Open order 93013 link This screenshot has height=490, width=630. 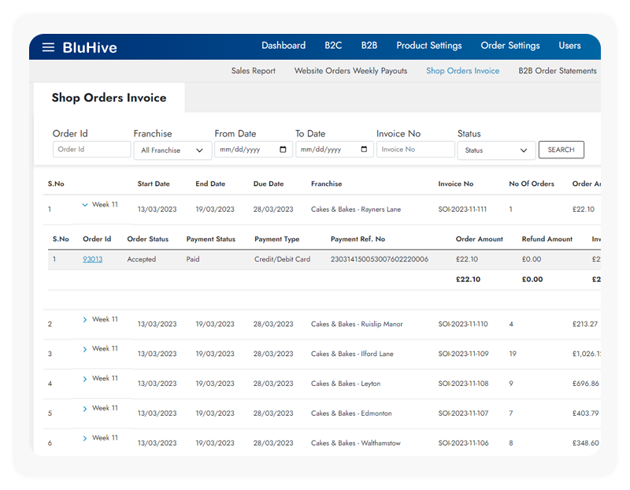click(x=92, y=259)
